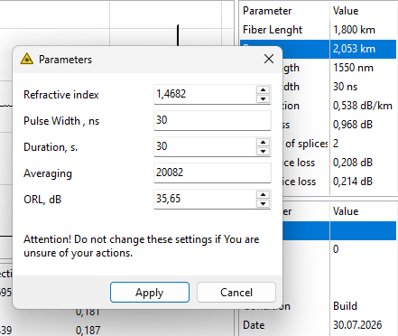Image resolution: width=398 pixels, height=336 pixels.
Task: Decrease ORL value with down arrow
Action: 264,203
